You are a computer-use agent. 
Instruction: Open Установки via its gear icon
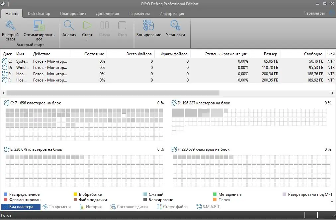coord(175,25)
